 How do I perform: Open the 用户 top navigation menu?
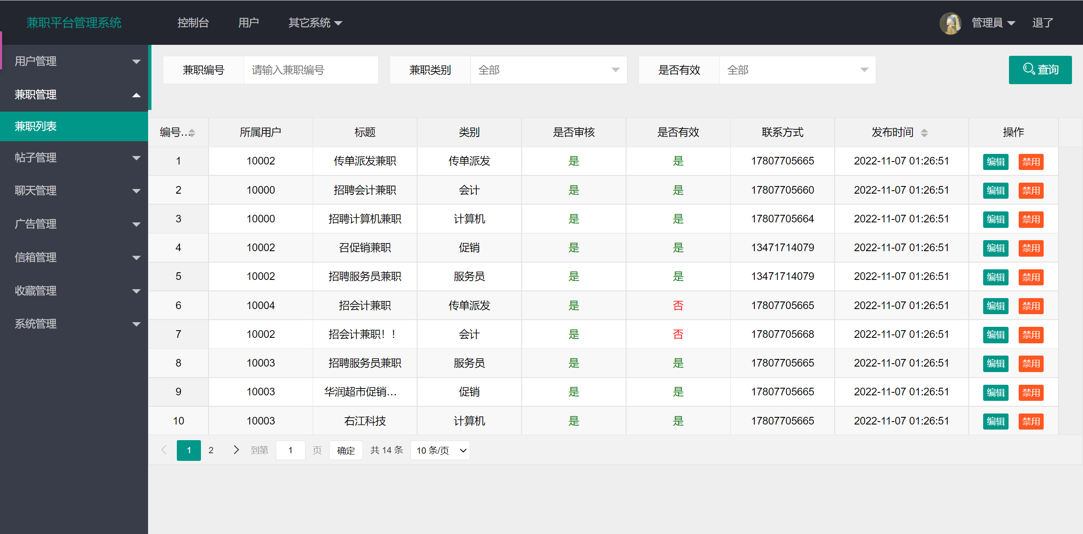[249, 23]
